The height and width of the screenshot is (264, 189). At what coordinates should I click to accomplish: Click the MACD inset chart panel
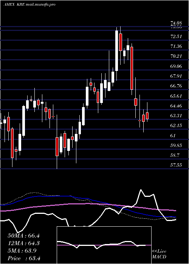click(x=104, y=245)
